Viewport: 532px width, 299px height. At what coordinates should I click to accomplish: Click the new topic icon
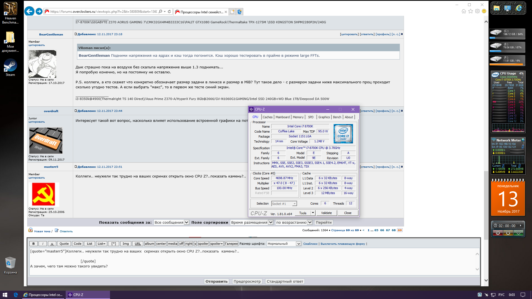(30, 230)
